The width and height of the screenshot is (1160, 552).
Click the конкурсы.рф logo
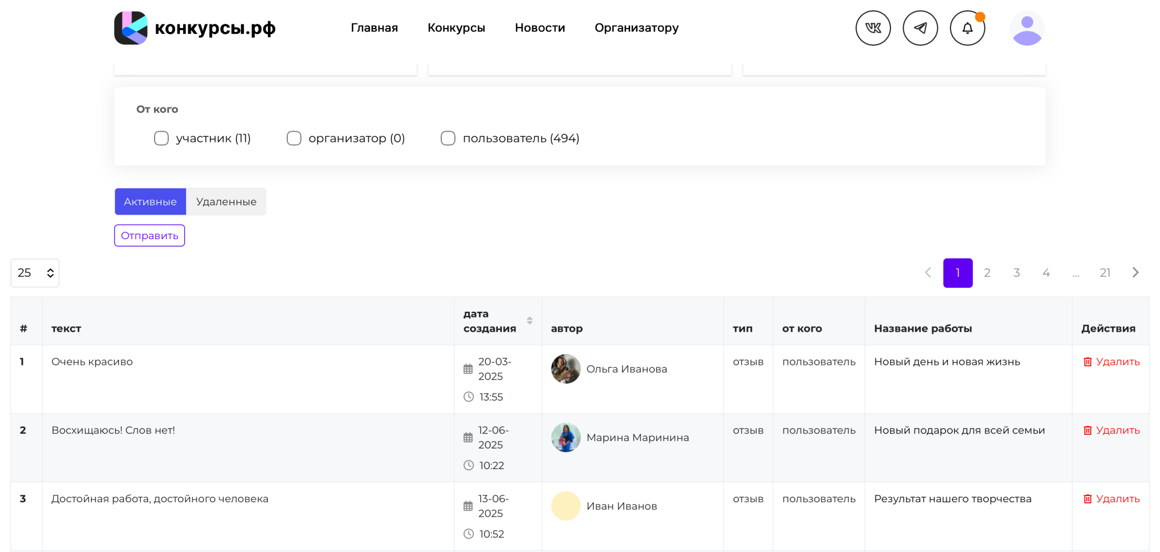pos(195,28)
